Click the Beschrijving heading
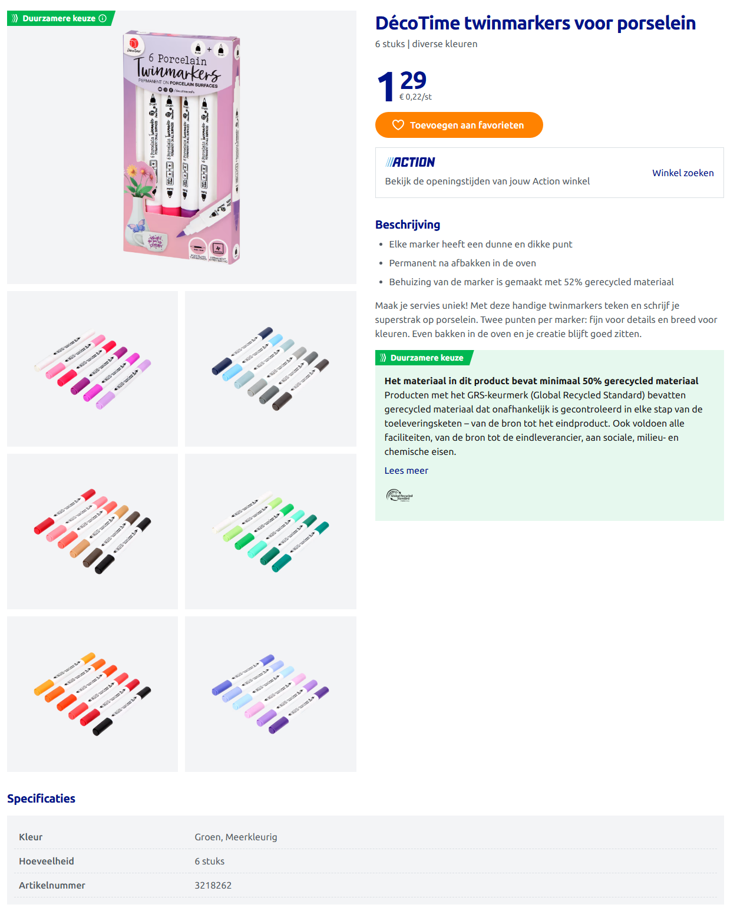Screen dimensions: 737x911 pos(408,225)
